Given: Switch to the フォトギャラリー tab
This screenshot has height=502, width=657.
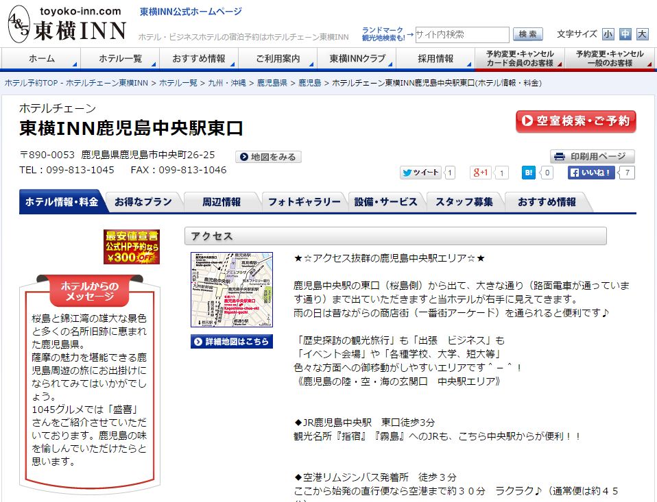Looking at the screenshot, I should 304,202.
